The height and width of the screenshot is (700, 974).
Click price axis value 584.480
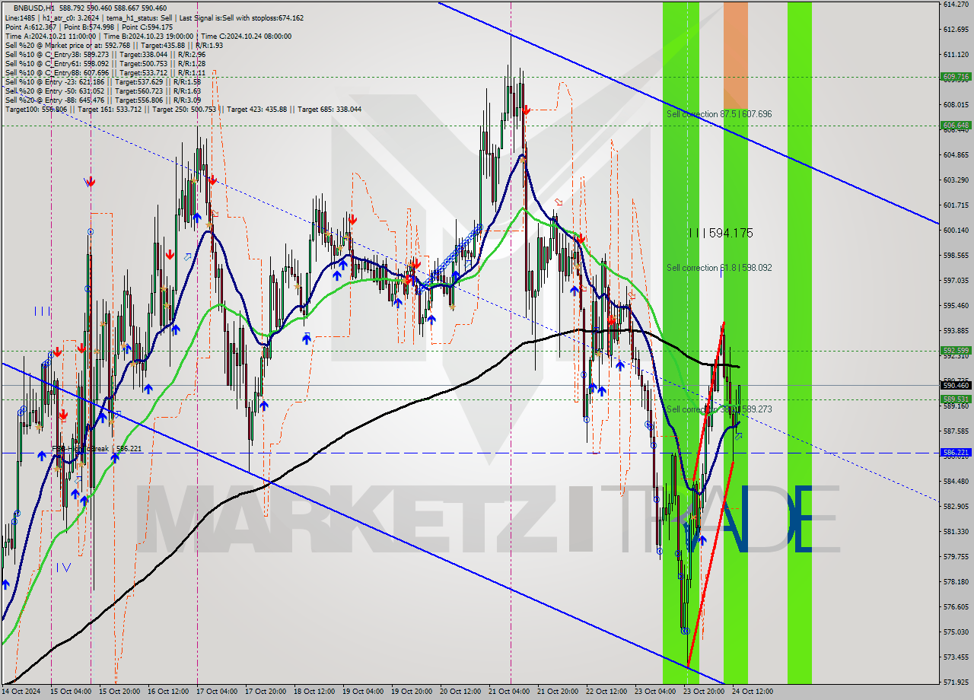[956, 481]
